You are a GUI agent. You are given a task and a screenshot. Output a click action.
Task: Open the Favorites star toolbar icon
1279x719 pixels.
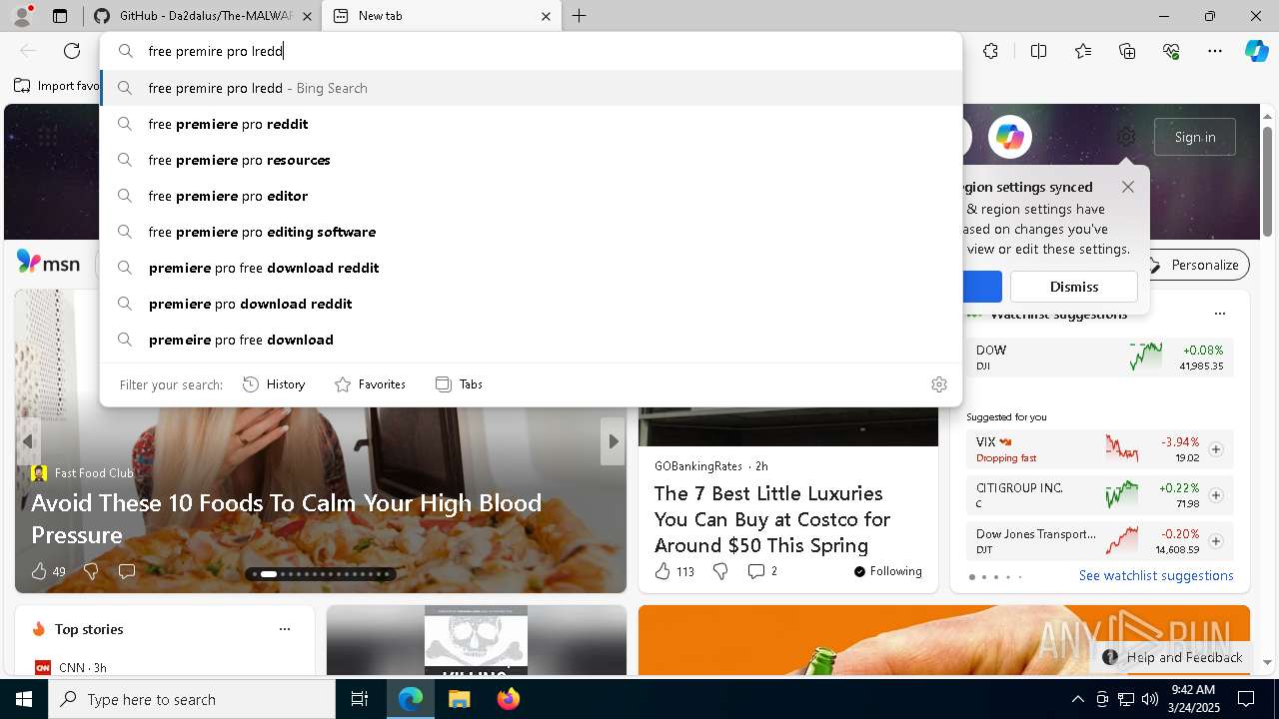[x=1083, y=51]
